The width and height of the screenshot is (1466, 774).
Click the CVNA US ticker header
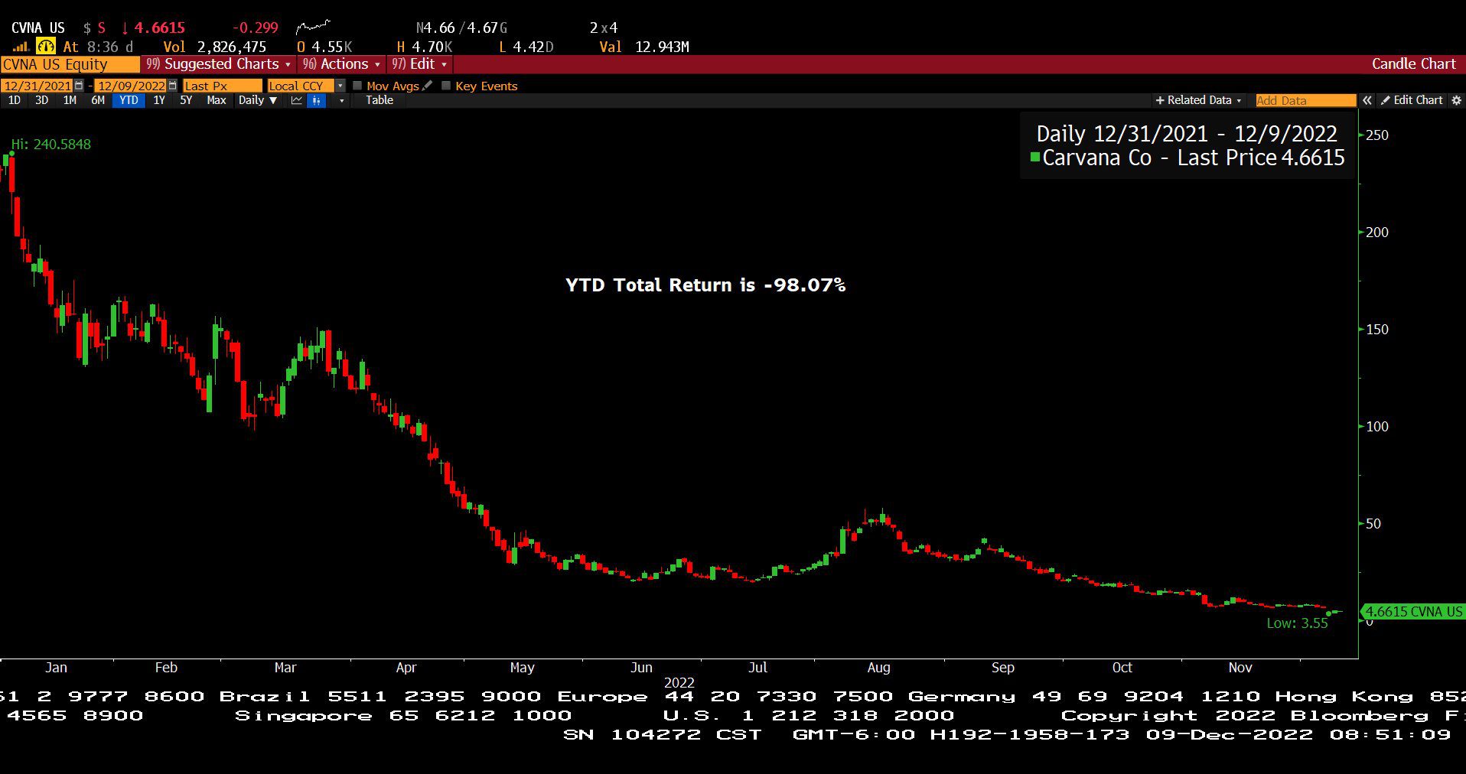point(38,28)
